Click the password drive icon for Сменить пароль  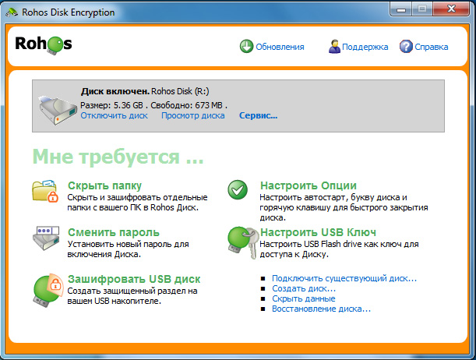point(46,238)
